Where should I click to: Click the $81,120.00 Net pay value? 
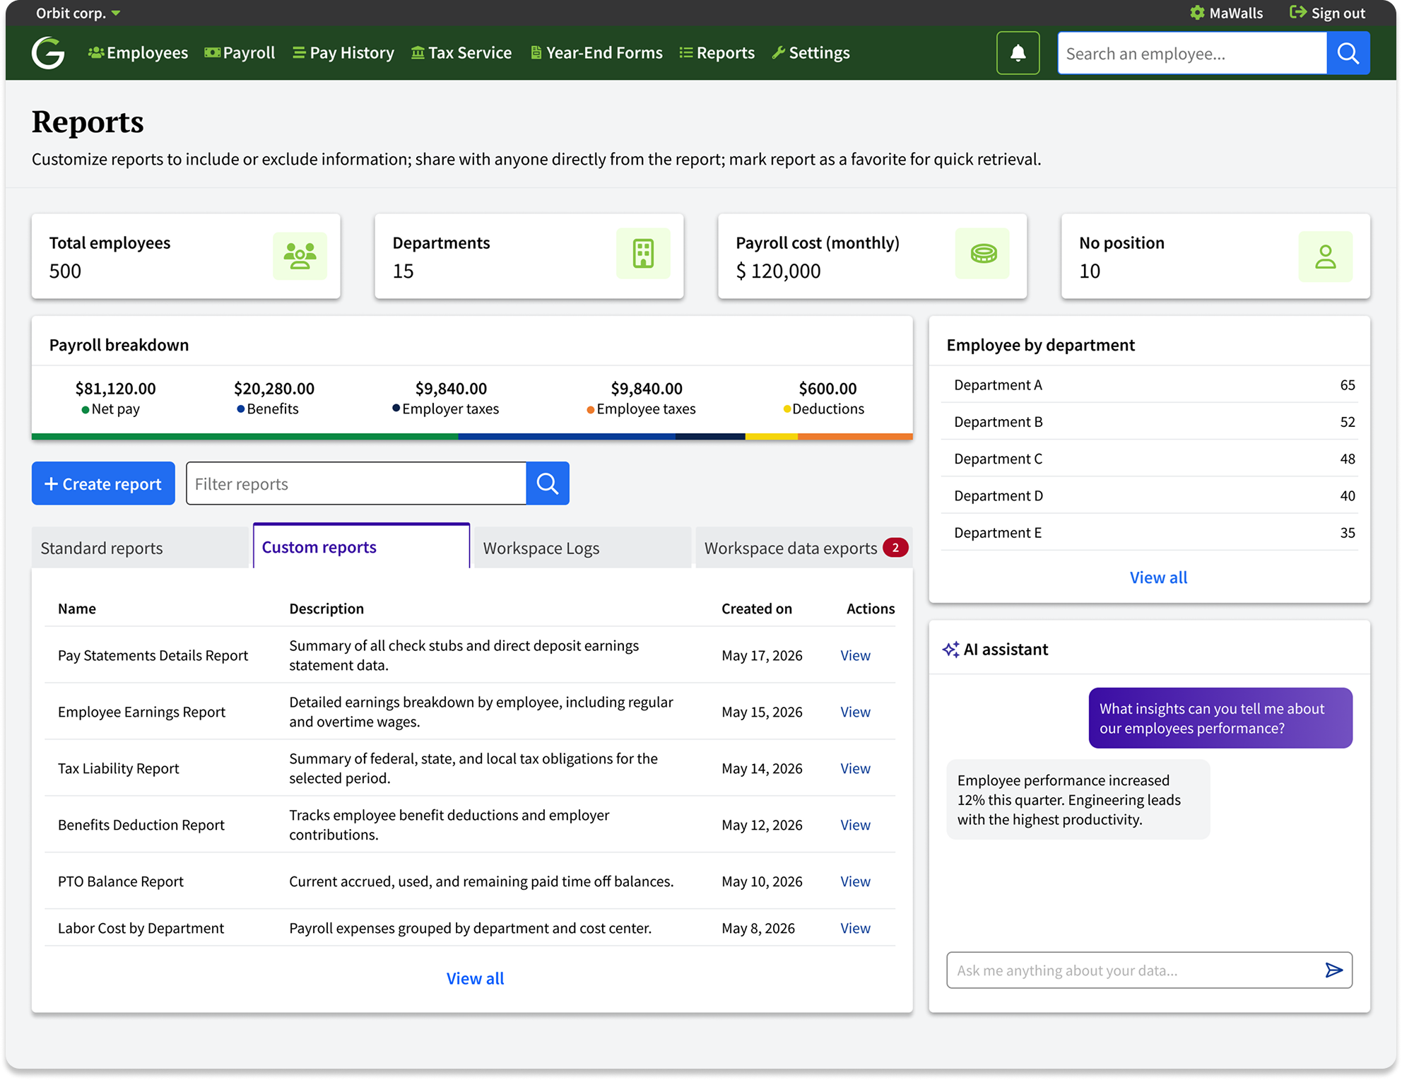point(115,388)
